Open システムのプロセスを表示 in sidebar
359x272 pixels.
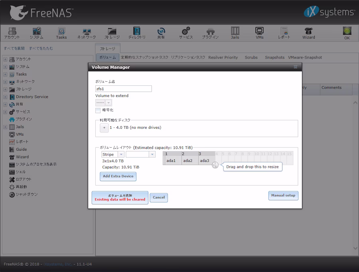point(36,164)
